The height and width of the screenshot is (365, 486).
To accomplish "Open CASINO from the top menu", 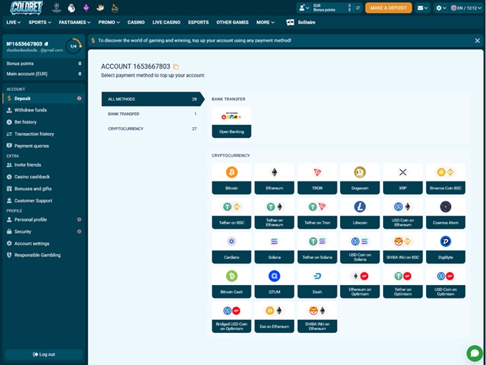I will (136, 22).
